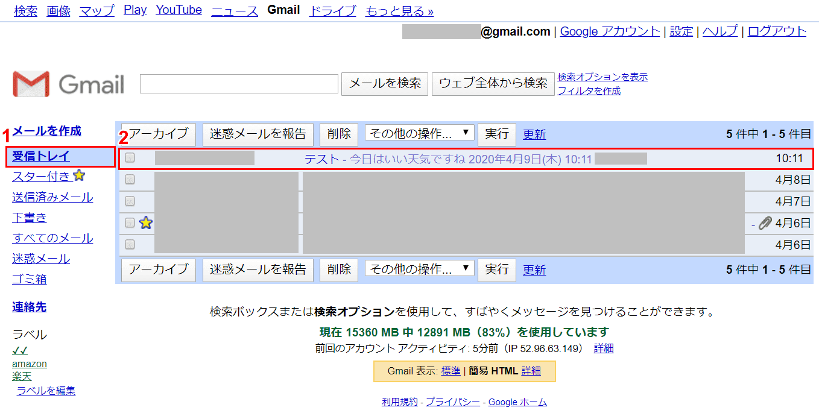Open the ゴミ箱 folder
Screen dimensions: 819x419
(30, 279)
